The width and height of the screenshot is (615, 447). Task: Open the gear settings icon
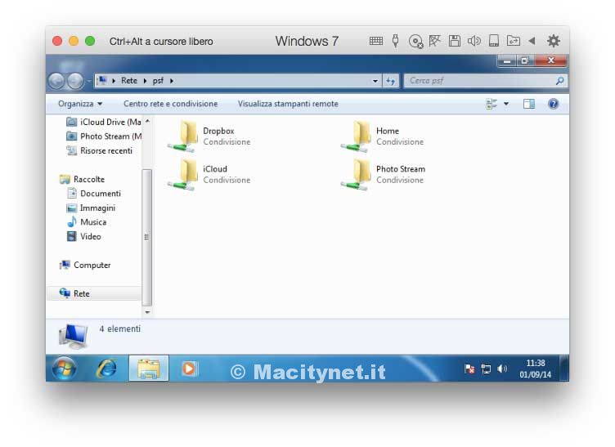[x=553, y=41]
